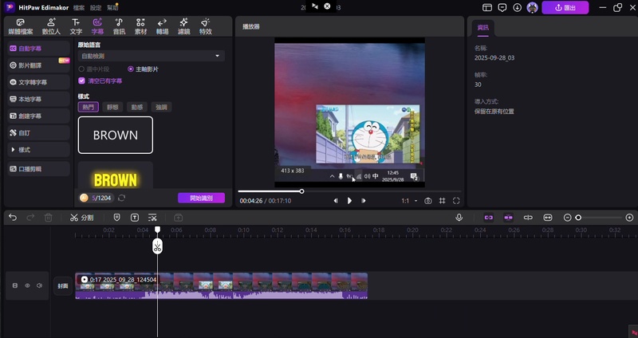Click the timeline microphone record icon
638x338 pixels.
point(459,217)
